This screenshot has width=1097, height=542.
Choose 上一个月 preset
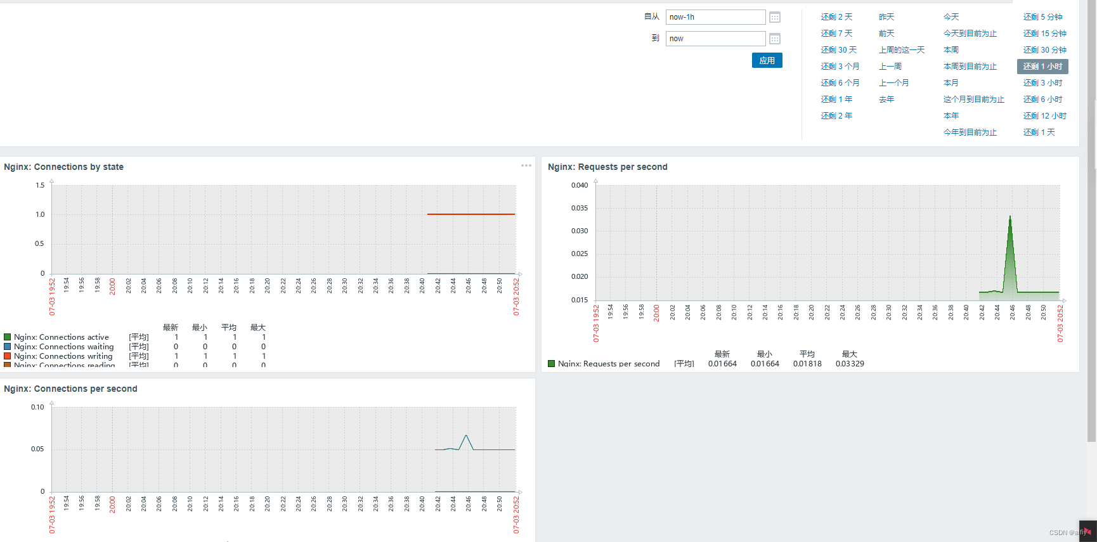point(894,83)
